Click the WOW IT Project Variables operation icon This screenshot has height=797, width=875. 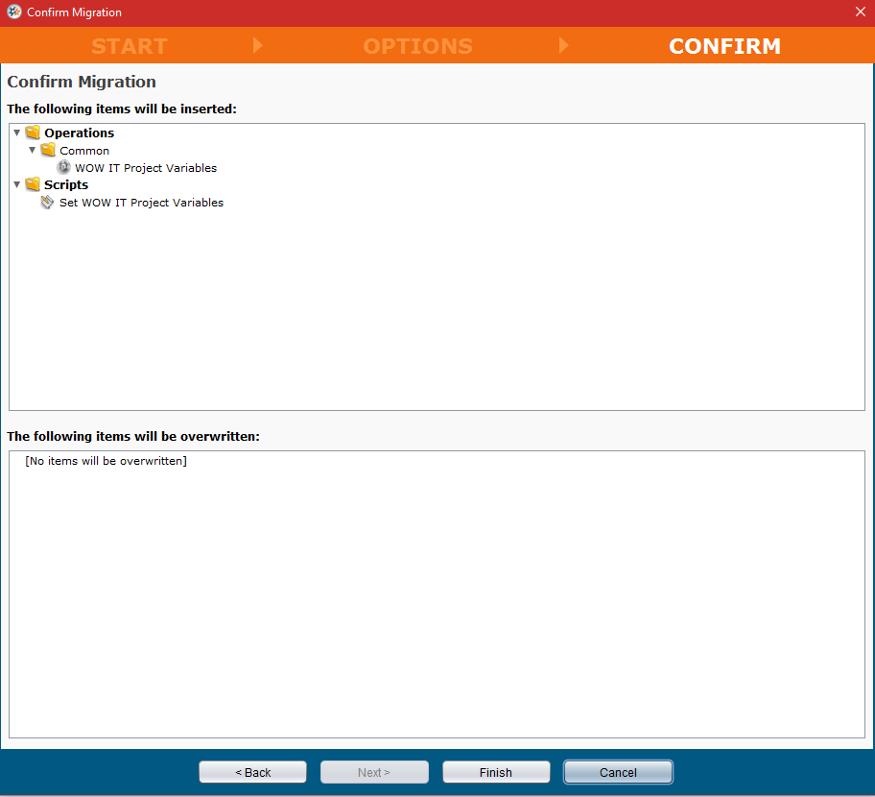pos(64,167)
